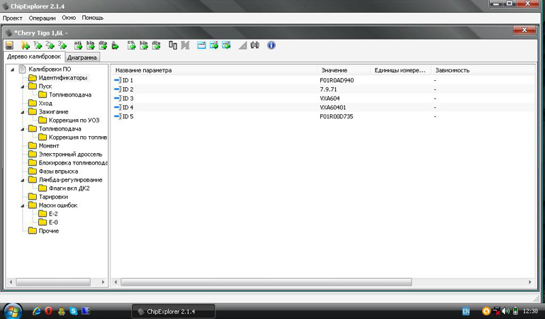Click the save floppy disk toolbar icon
The image size is (545, 319).
click(10, 46)
